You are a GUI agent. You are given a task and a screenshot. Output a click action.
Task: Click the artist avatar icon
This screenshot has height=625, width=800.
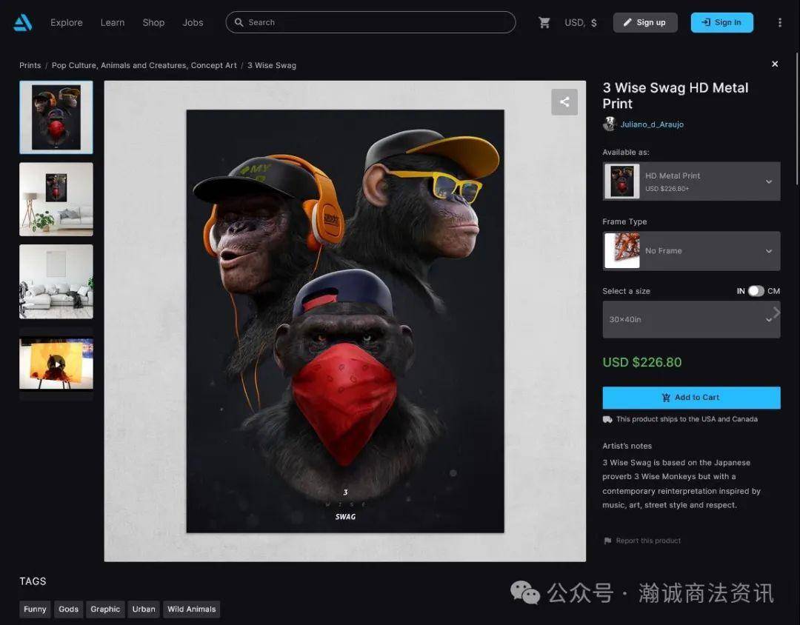click(x=610, y=124)
